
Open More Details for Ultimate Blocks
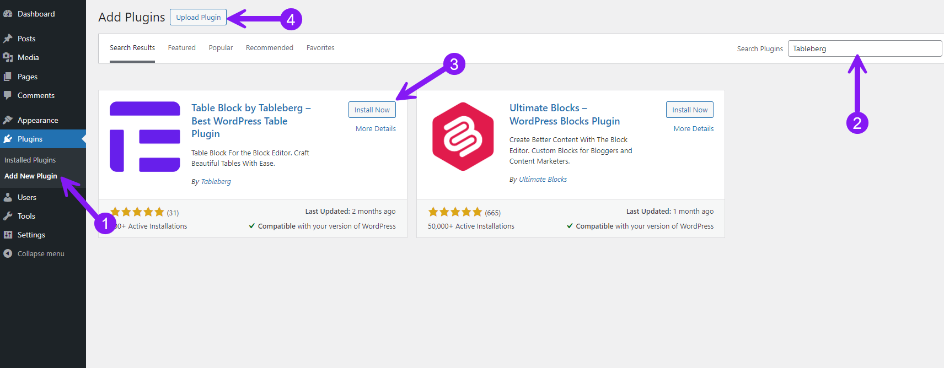[x=694, y=128]
